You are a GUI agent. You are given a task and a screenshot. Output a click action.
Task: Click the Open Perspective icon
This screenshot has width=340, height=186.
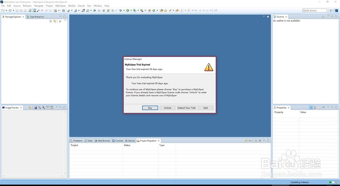coord(331,11)
